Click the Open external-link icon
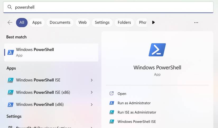The image size is (218, 128). tap(112, 94)
